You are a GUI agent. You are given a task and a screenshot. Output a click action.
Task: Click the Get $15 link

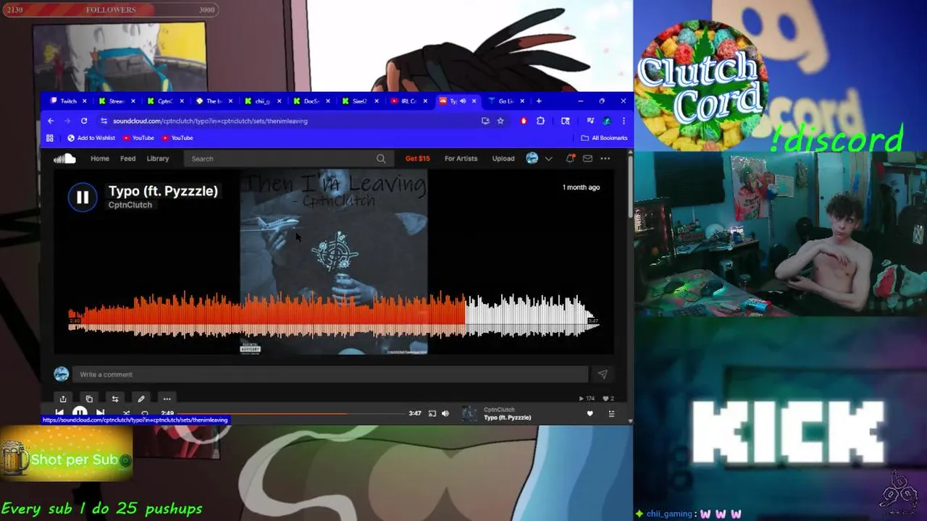click(x=418, y=158)
